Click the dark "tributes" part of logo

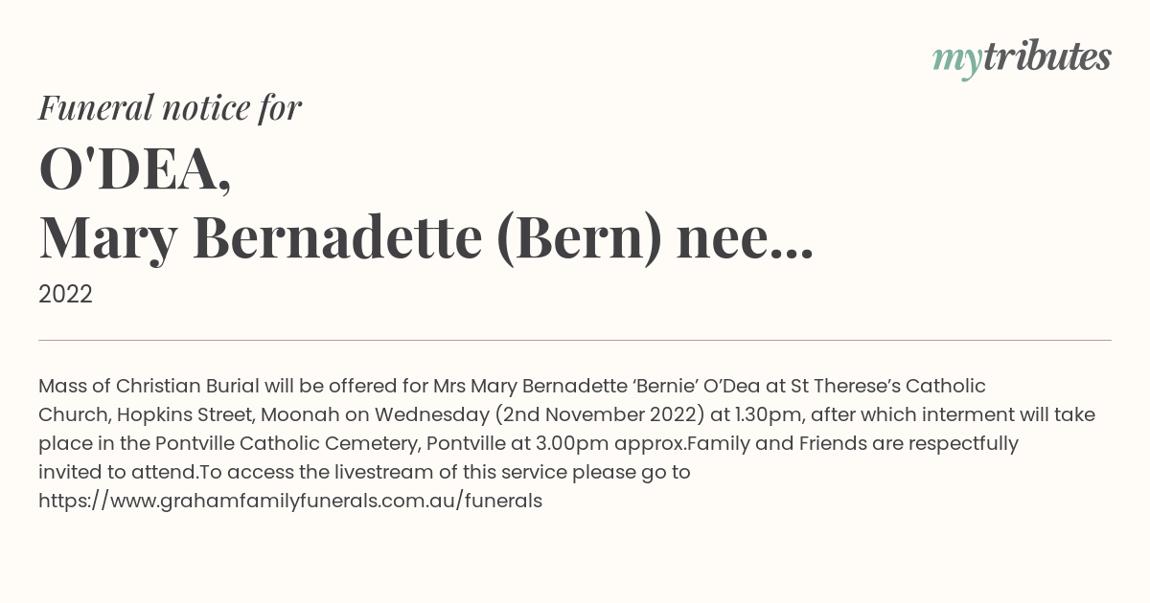tap(1047, 57)
